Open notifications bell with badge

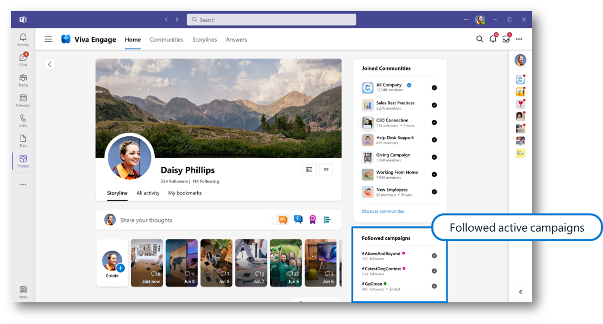click(x=493, y=39)
